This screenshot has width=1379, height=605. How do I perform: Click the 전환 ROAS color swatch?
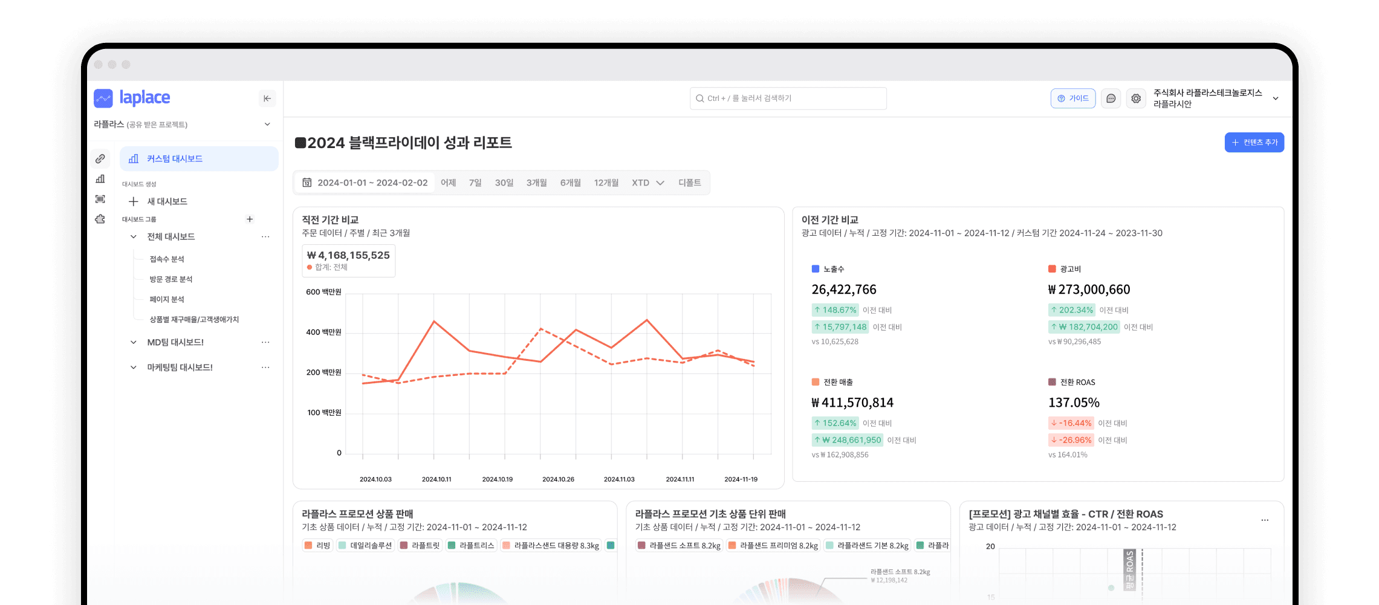(1052, 382)
